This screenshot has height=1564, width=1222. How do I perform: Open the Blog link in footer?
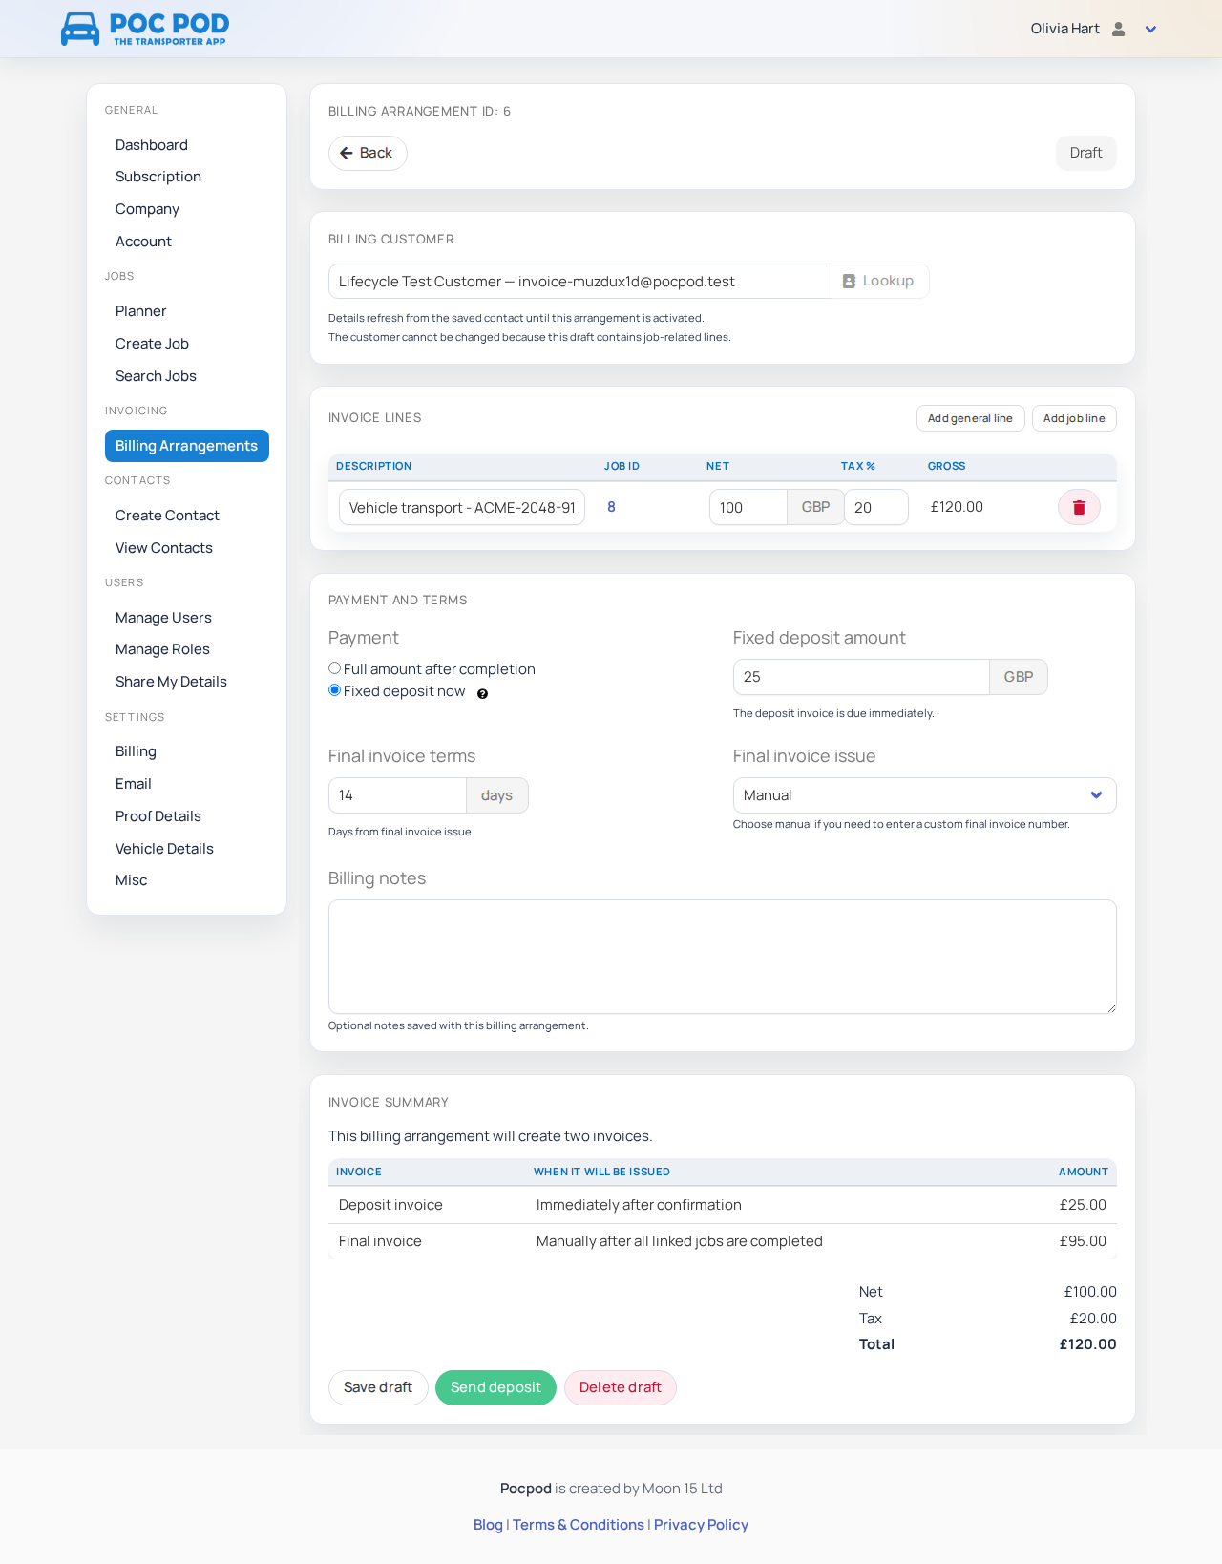click(x=488, y=1525)
